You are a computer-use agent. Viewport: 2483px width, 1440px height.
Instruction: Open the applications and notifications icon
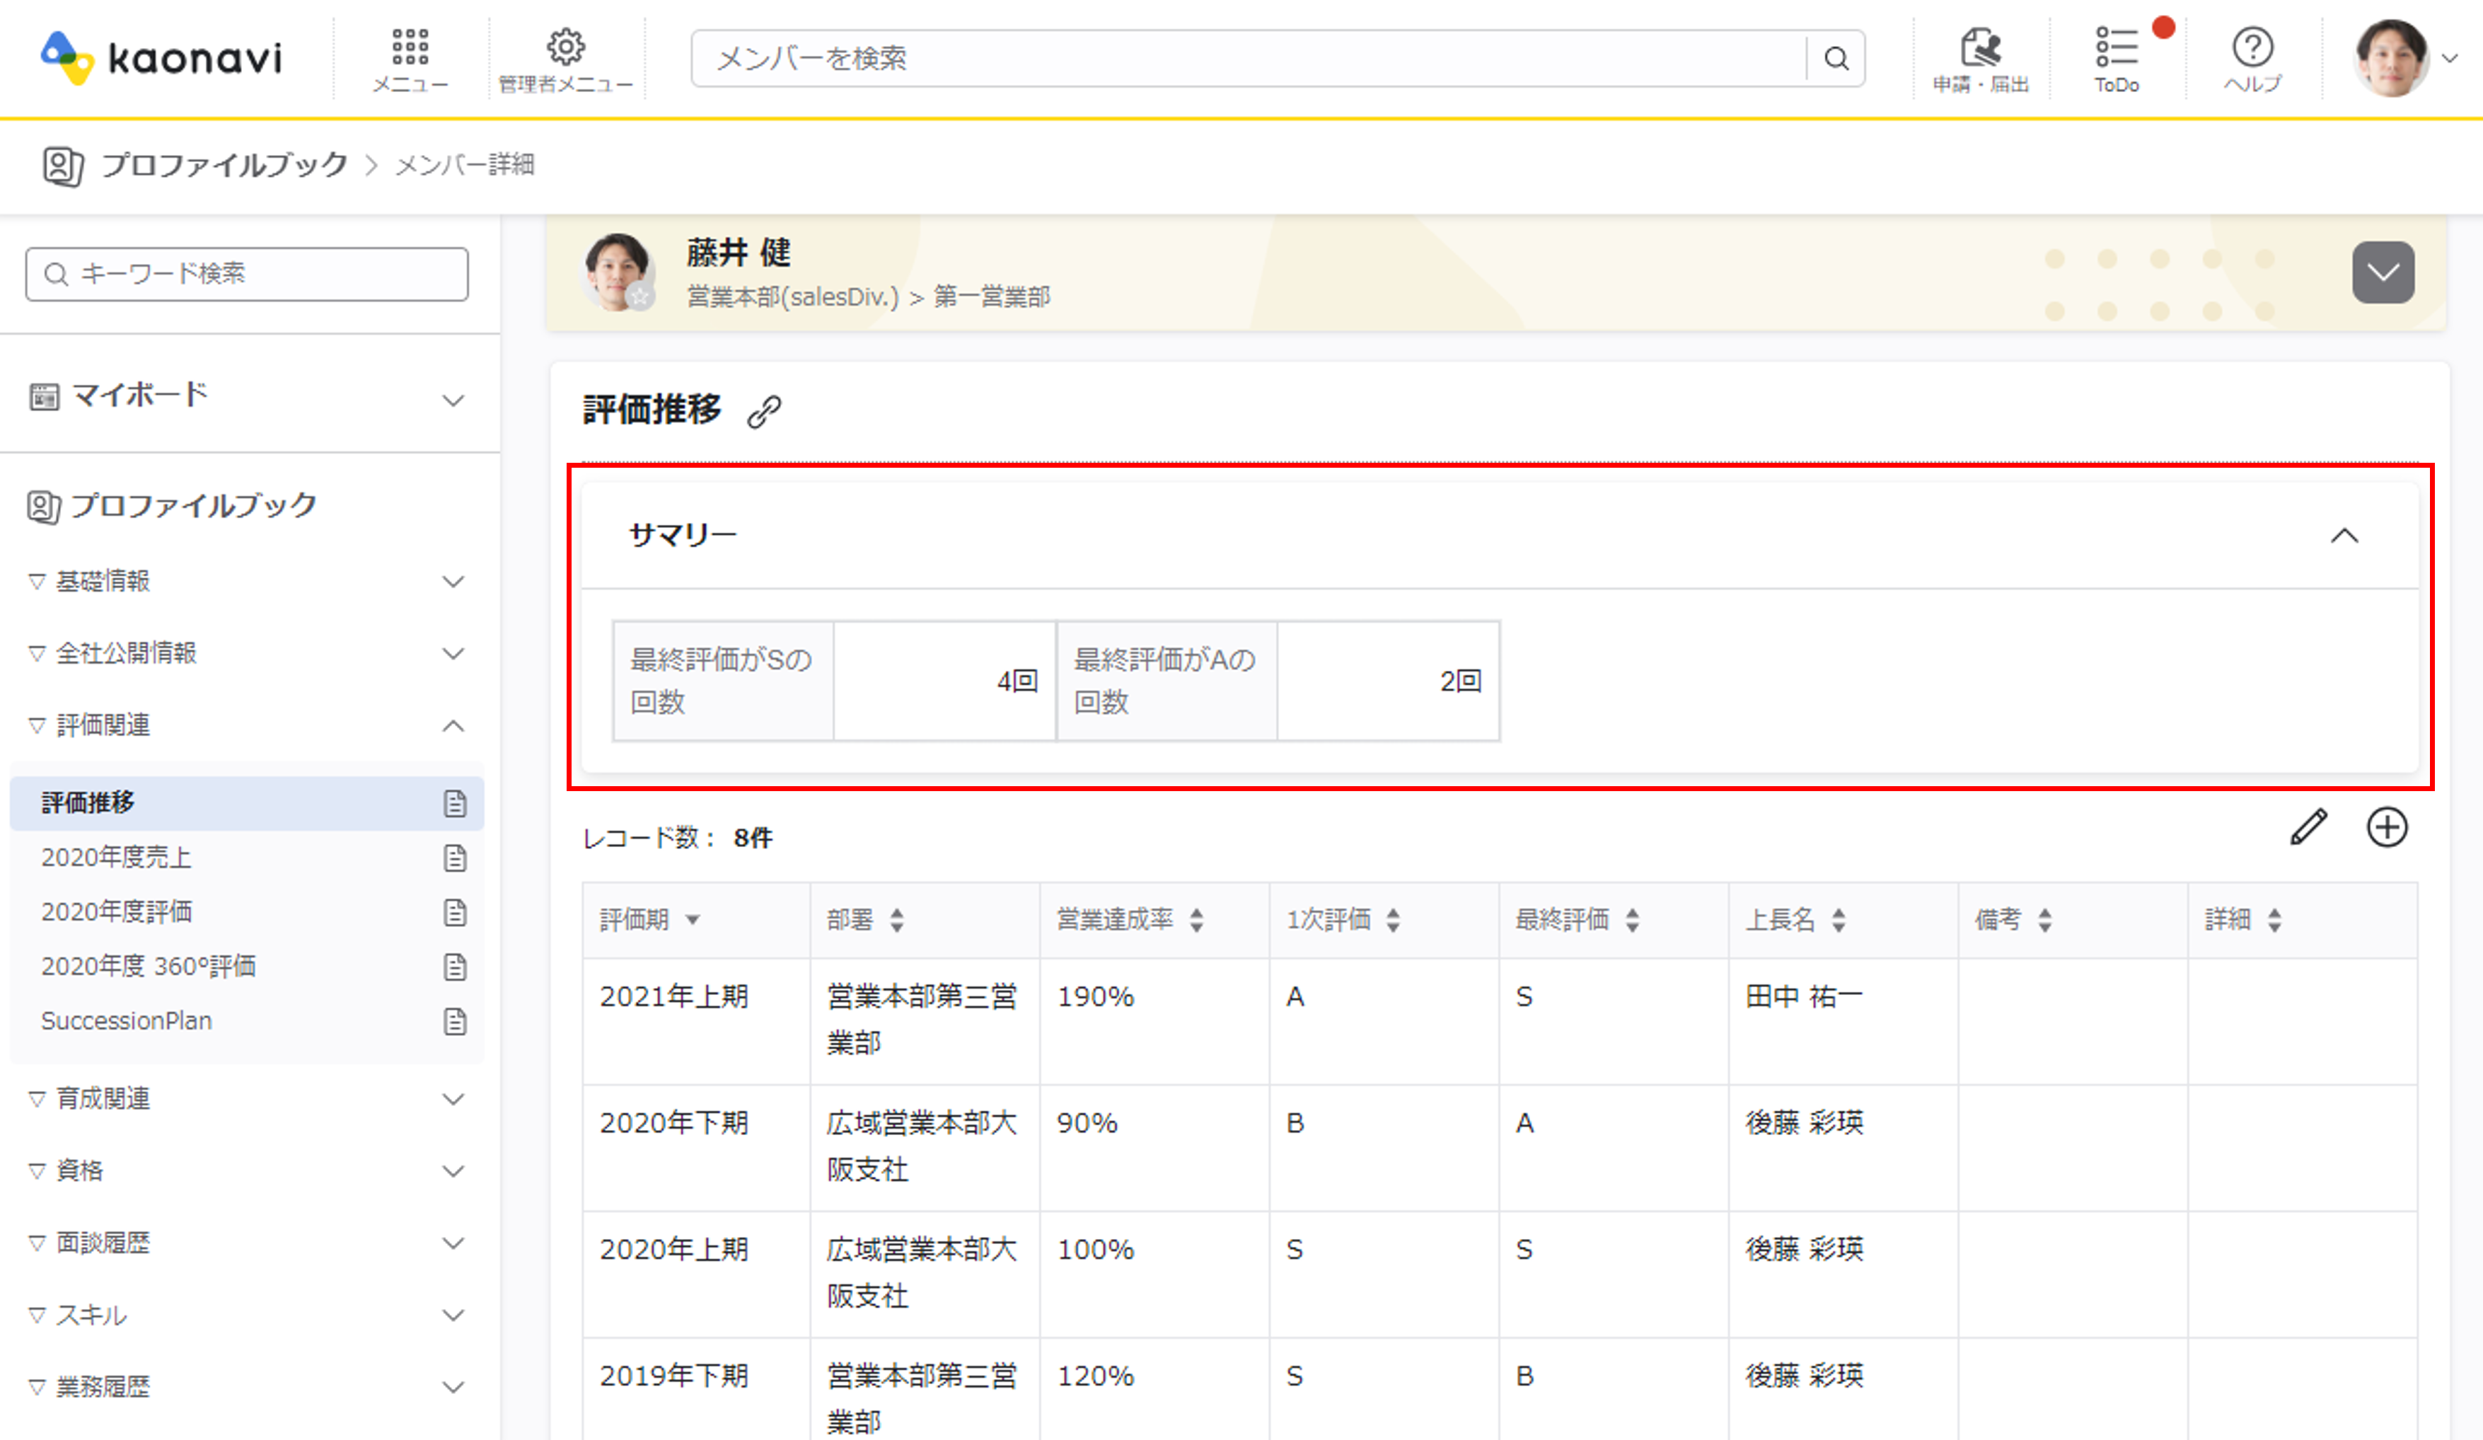[x=1981, y=58]
